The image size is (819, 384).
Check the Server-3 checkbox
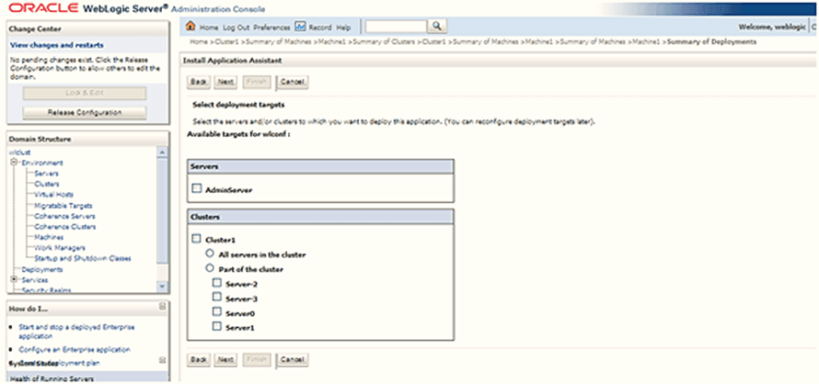pyautogui.click(x=217, y=297)
